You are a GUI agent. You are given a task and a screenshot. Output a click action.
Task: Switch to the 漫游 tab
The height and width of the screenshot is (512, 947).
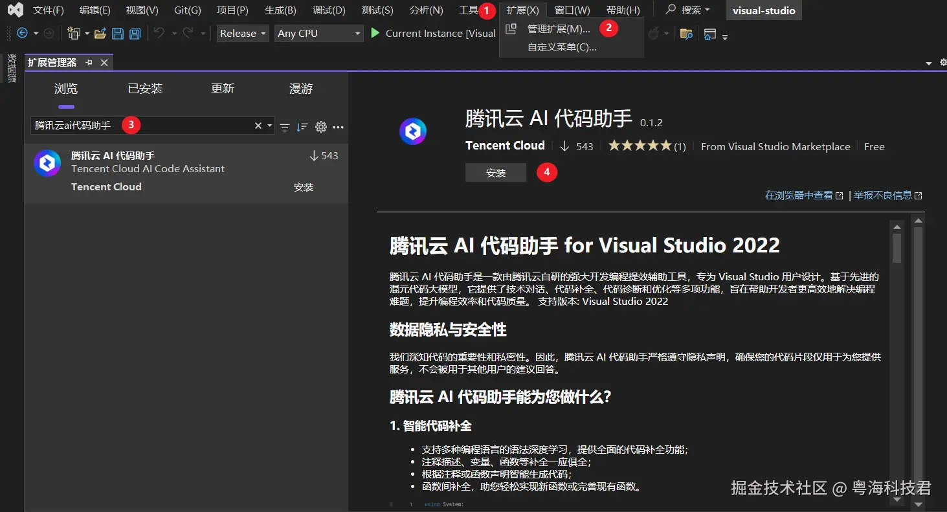click(301, 89)
